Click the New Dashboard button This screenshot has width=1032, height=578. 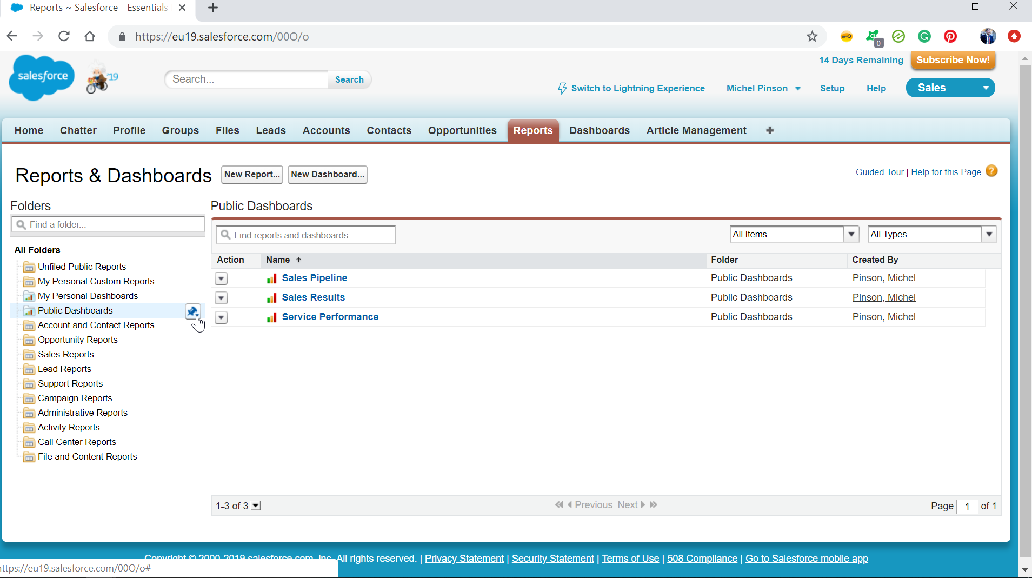pyautogui.click(x=327, y=174)
